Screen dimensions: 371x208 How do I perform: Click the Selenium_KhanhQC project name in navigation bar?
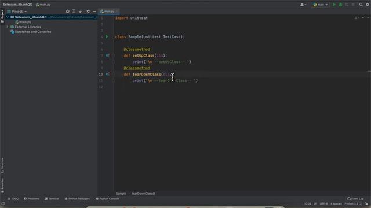[17, 5]
